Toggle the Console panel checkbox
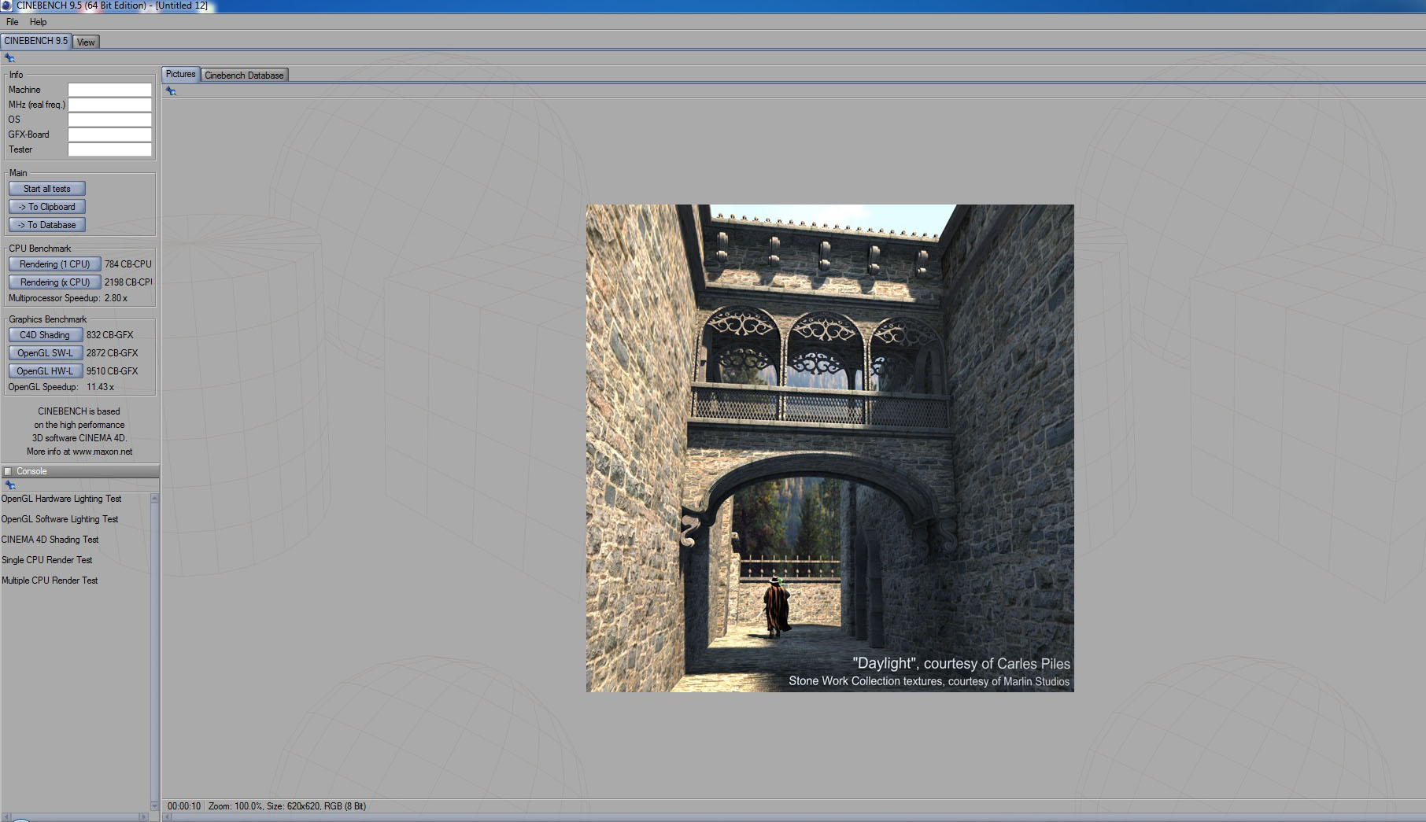 pos(8,471)
